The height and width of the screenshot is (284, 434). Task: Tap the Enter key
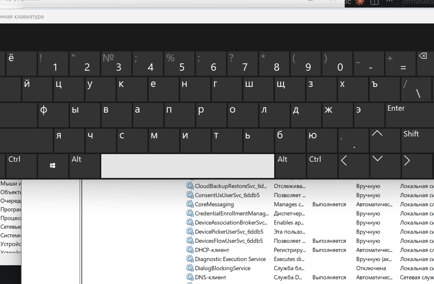[410, 115]
